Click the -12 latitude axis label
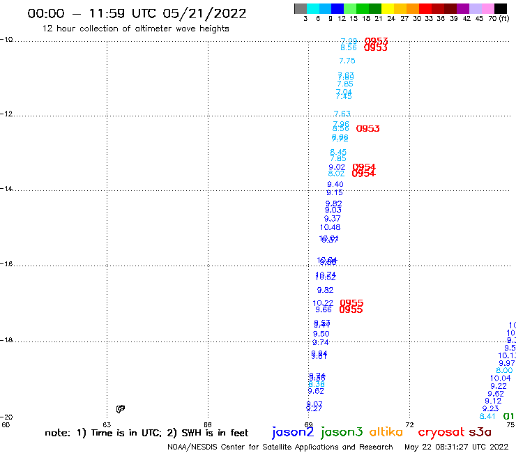516x453 pixels. click(6, 114)
